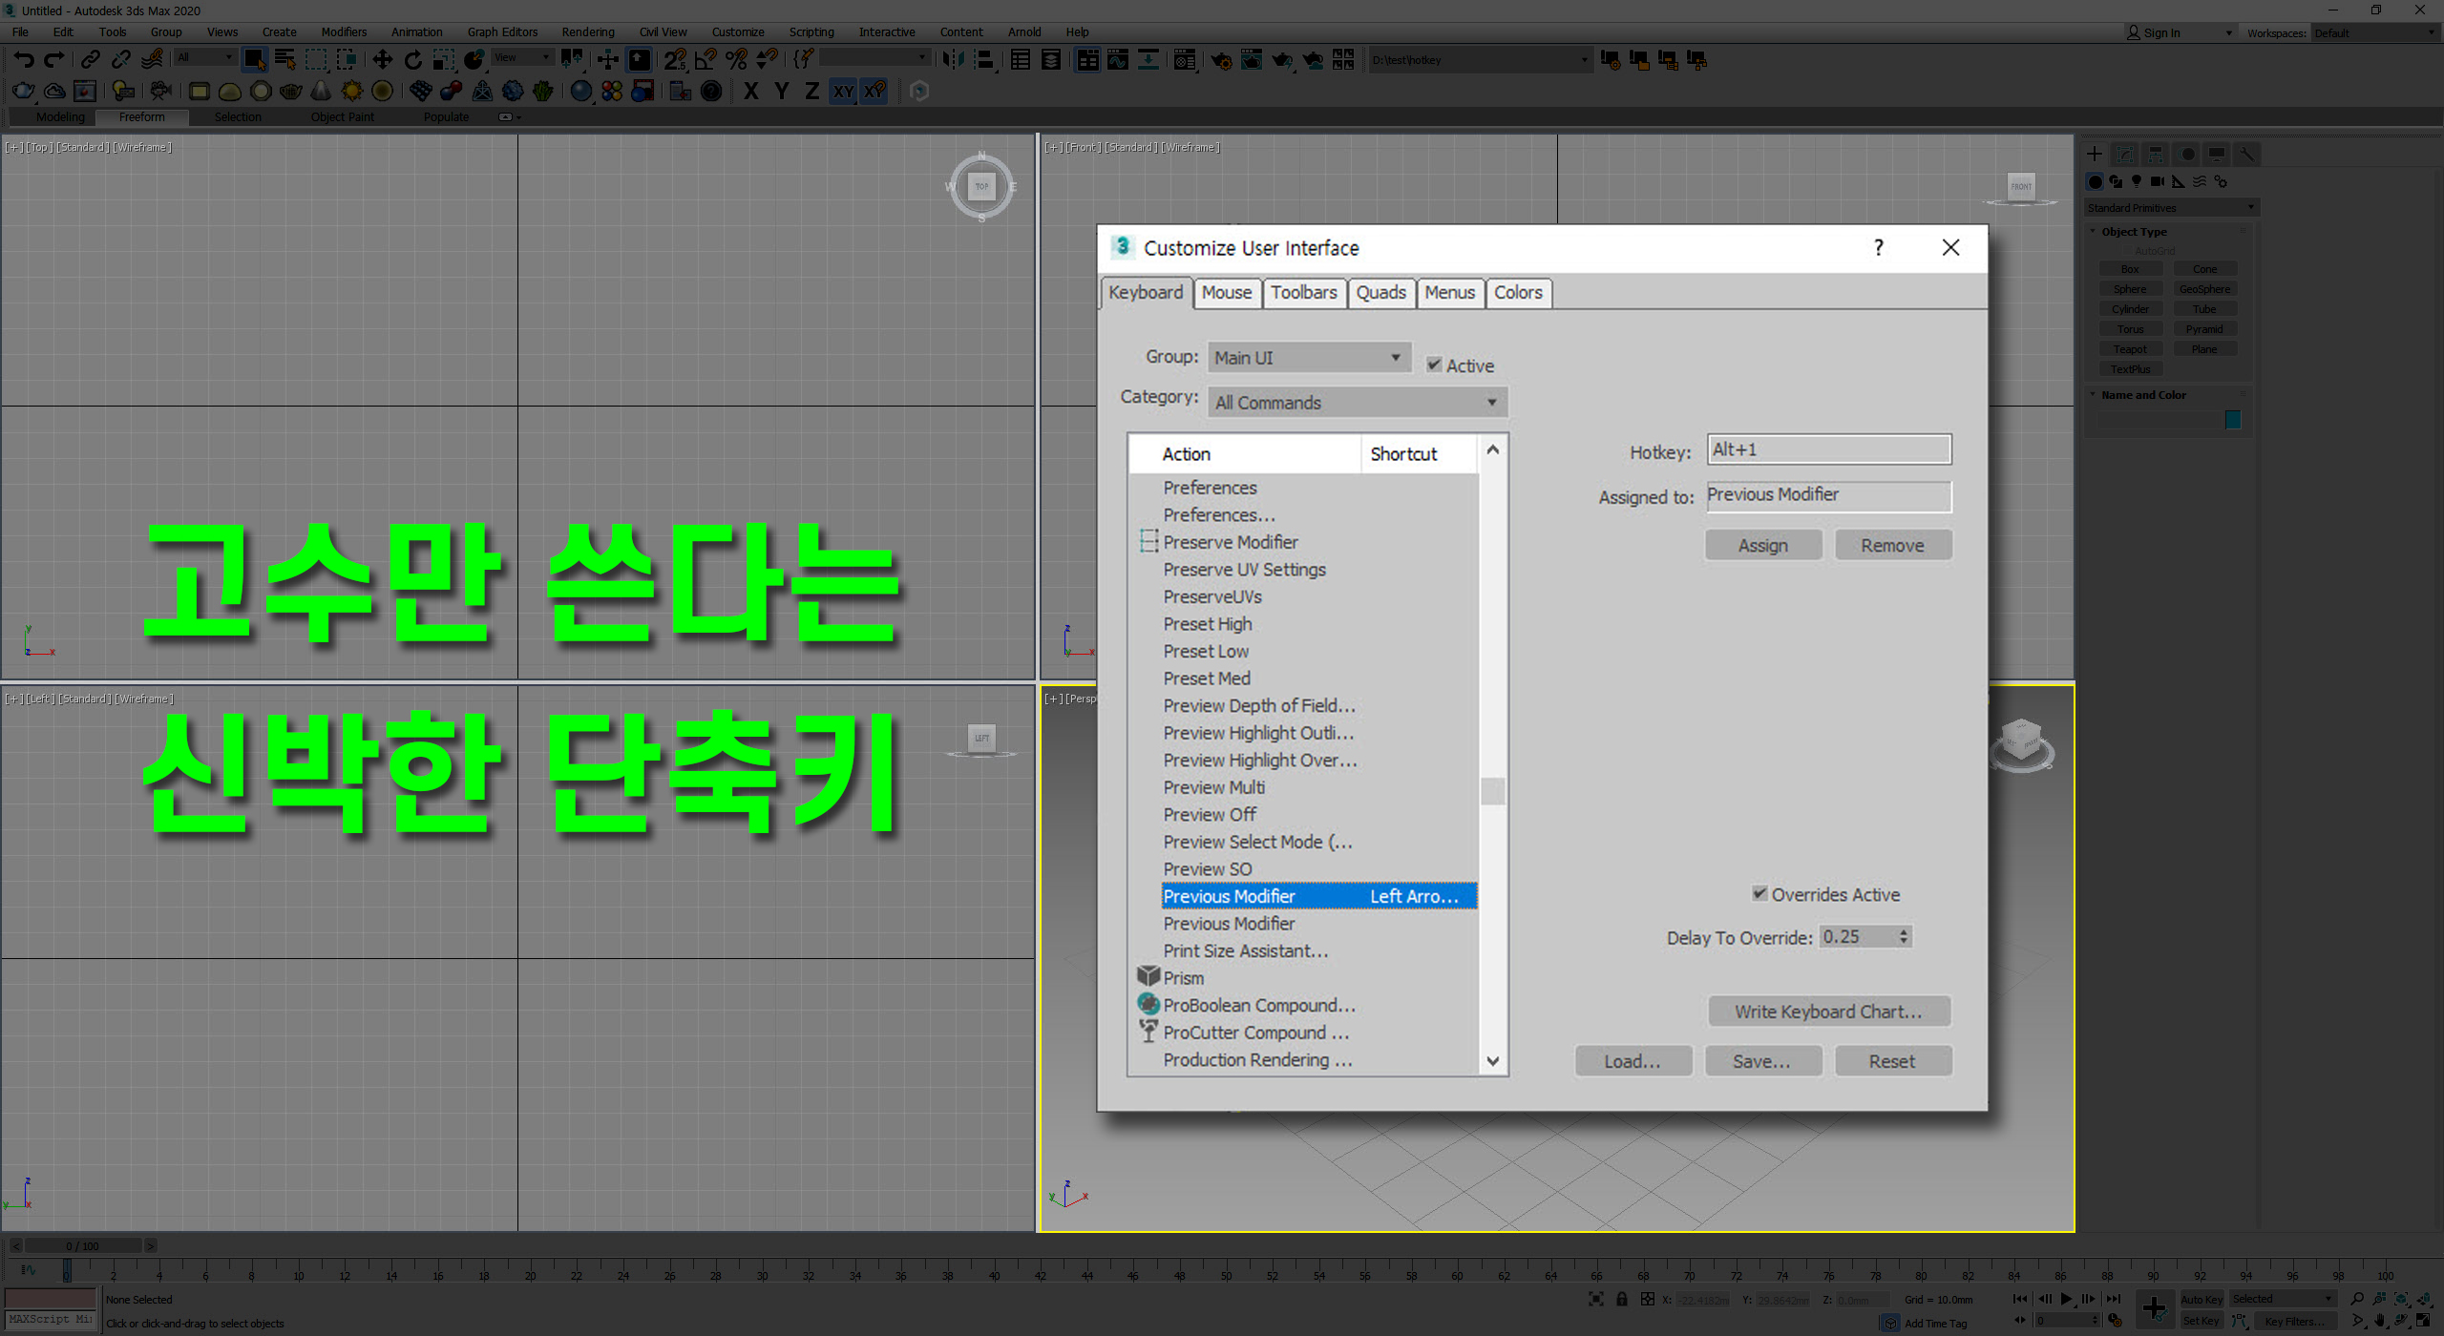Image resolution: width=2444 pixels, height=1336 pixels.
Task: Toggle the Active checkbox
Action: pos(1434,365)
